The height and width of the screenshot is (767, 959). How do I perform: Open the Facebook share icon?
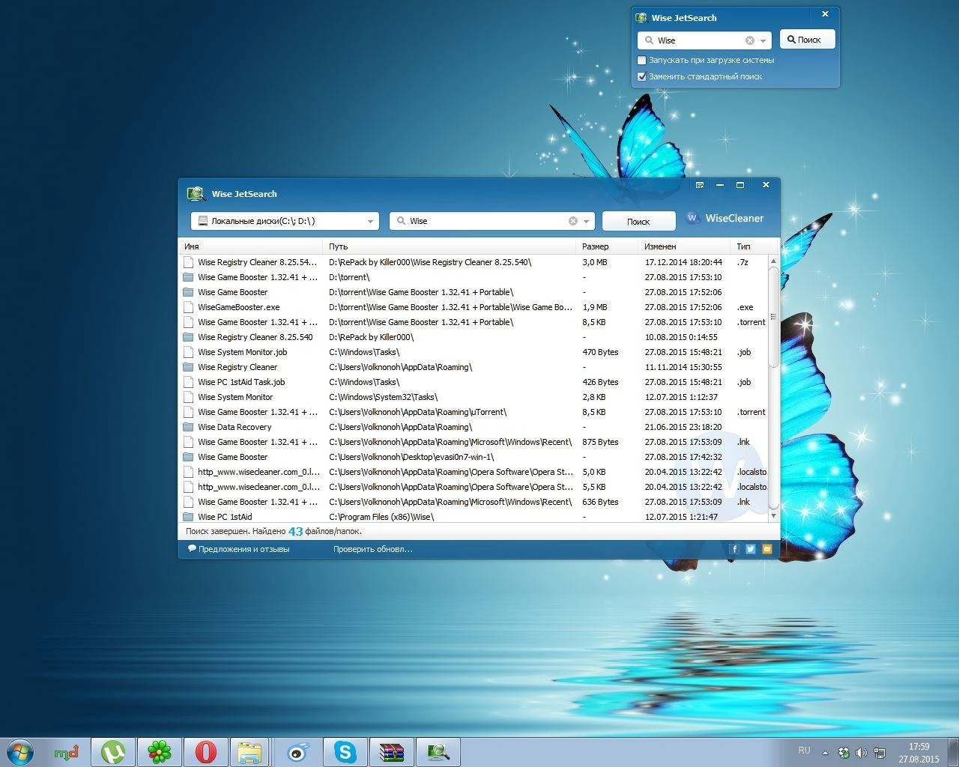734,549
